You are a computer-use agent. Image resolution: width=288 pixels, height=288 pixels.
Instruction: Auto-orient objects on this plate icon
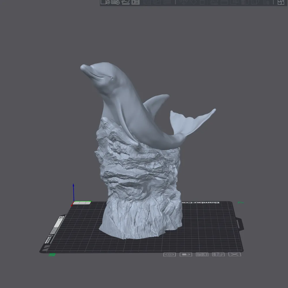218,254
